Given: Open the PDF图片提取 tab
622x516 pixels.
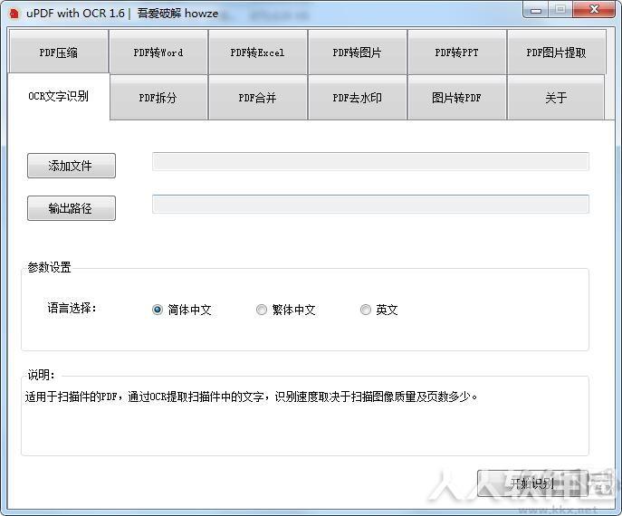Looking at the screenshot, I should (556, 52).
